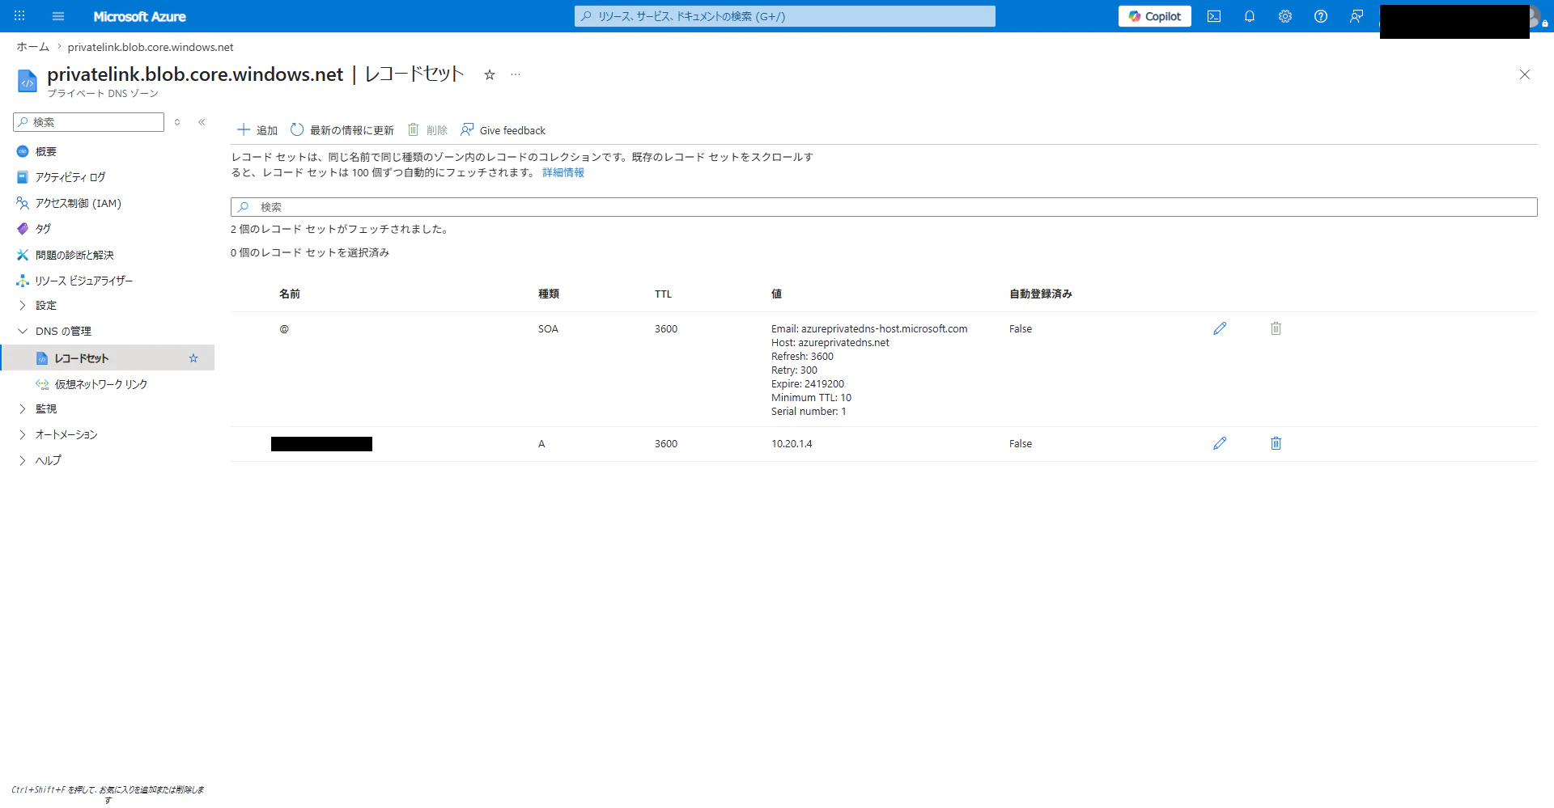The height and width of the screenshot is (808, 1554).
Task: Open Copilot from the top bar
Action: (1154, 16)
